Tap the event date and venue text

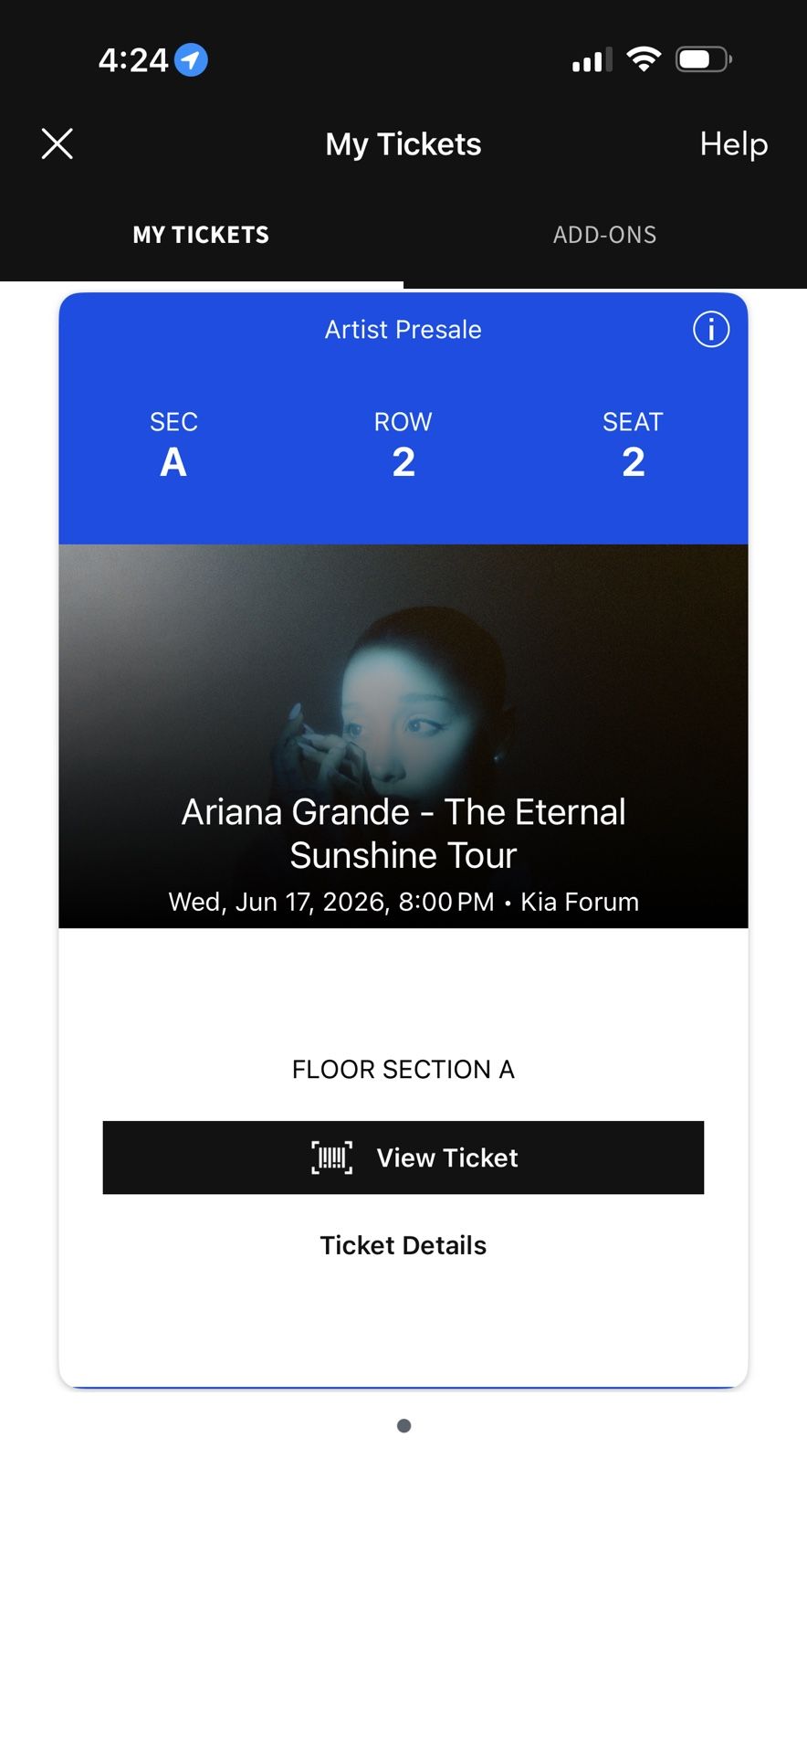(x=403, y=903)
